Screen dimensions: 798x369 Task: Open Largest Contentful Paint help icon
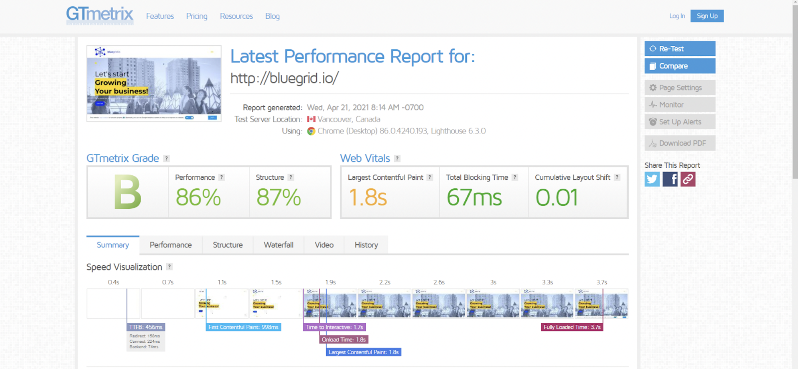click(430, 177)
